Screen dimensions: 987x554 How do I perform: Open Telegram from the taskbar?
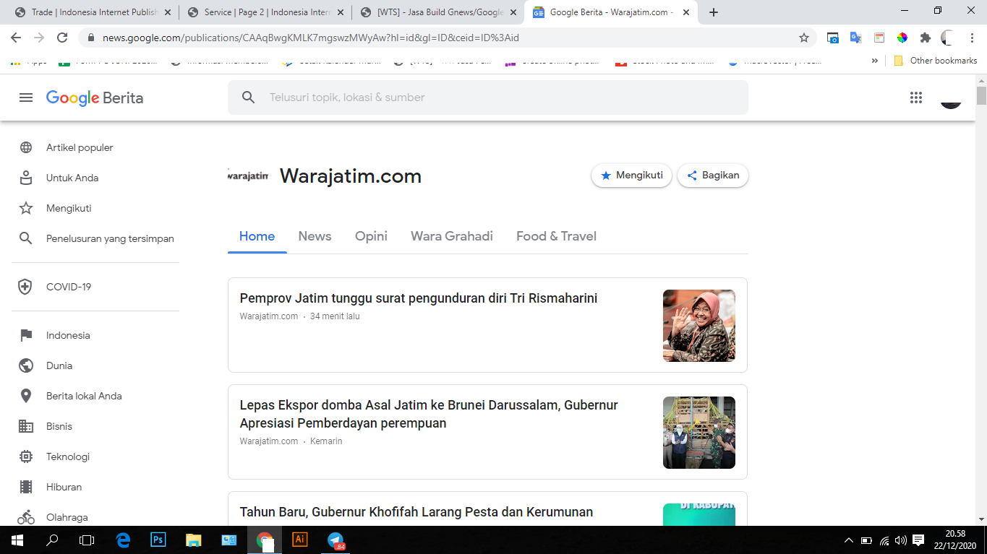pos(336,540)
